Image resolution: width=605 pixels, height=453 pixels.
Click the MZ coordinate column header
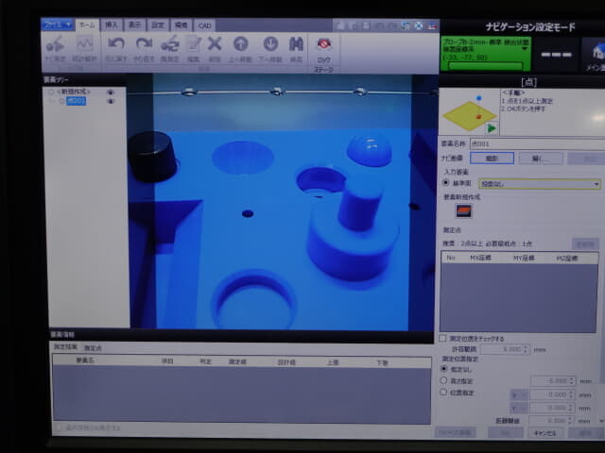(567, 258)
